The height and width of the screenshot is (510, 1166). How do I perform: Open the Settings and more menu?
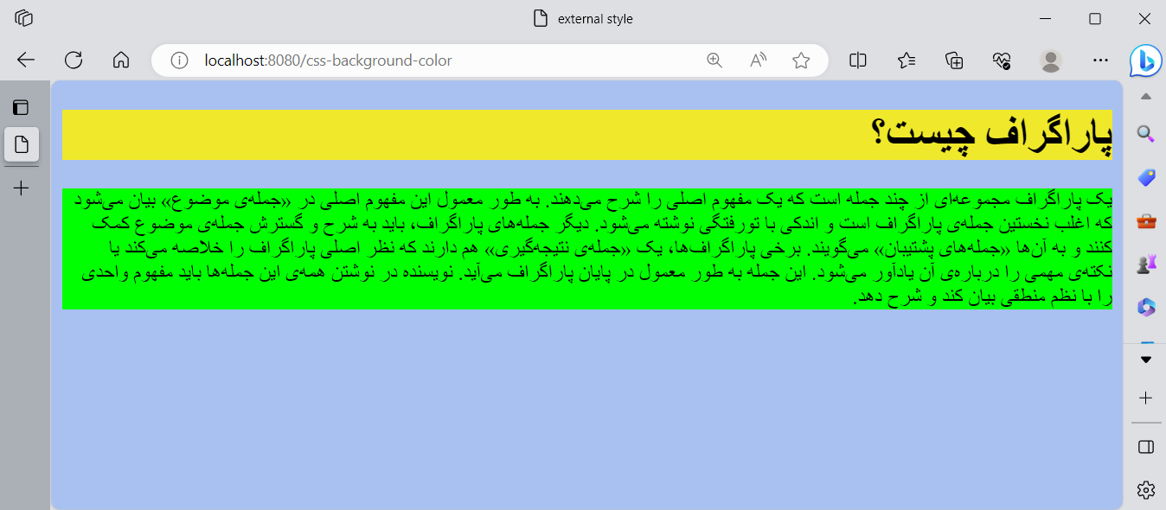pyautogui.click(x=1100, y=61)
